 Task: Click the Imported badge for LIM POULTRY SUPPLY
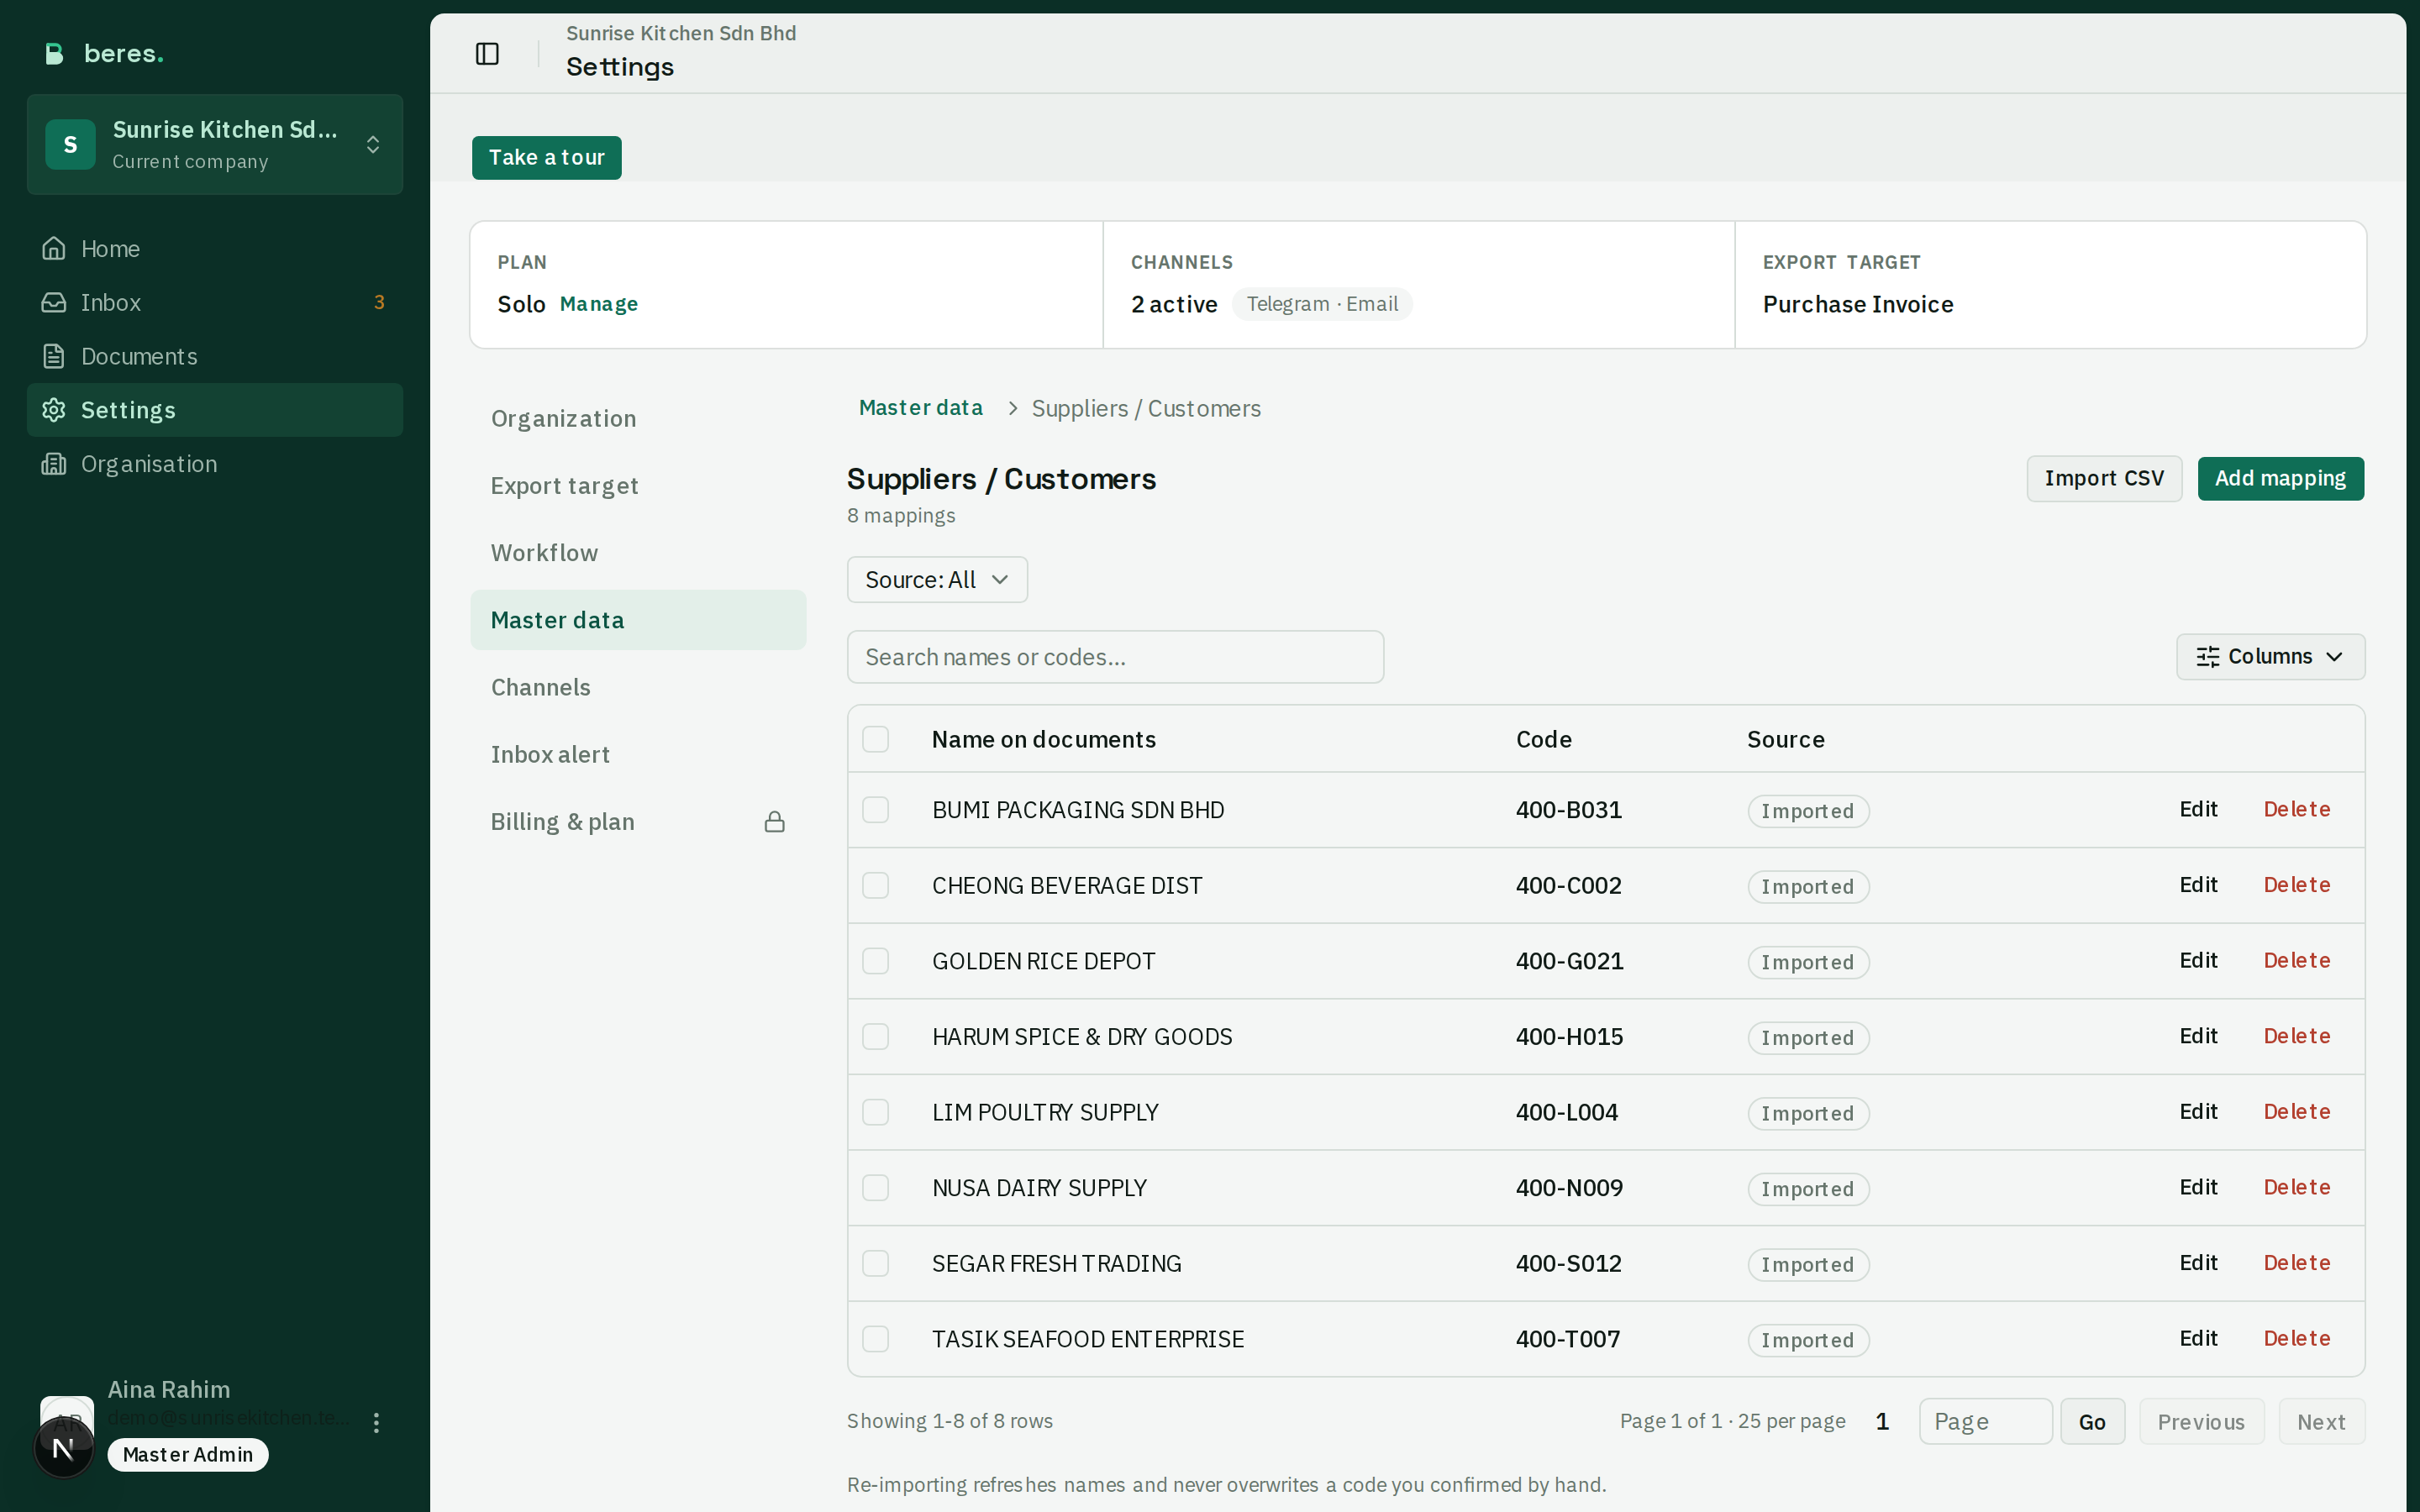click(x=1808, y=1113)
